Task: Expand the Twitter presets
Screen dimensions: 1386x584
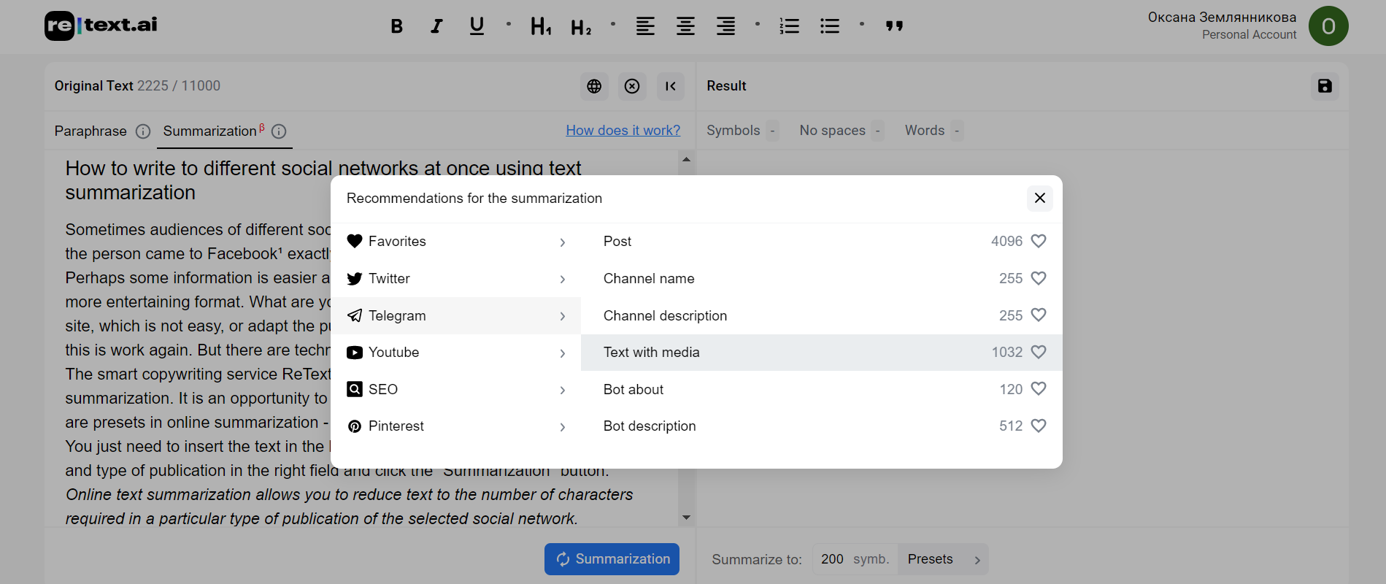Action: click(456, 279)
